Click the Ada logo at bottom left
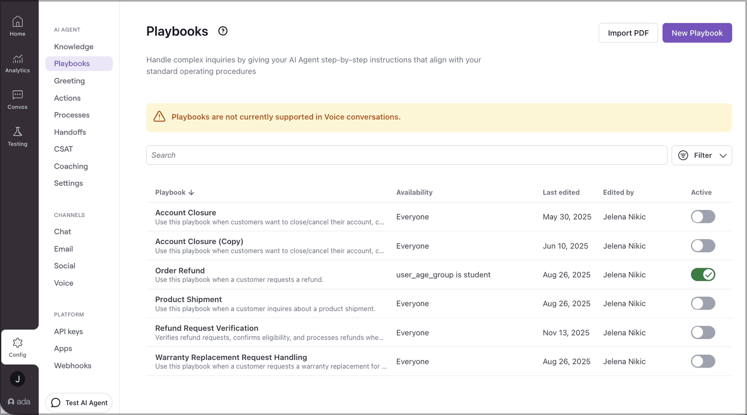 (19, 401)
